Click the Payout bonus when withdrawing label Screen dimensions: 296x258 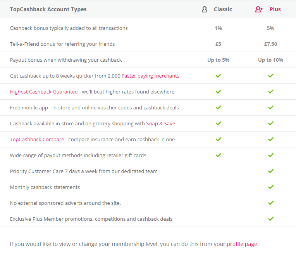coord(66,60)
